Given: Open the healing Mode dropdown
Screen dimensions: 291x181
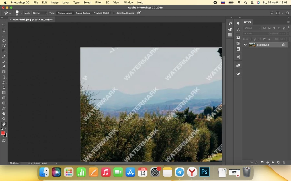Looking at the screenshot, I should 40,13.
